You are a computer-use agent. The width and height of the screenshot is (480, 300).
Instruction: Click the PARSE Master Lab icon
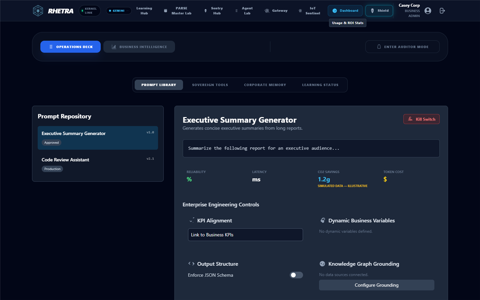click(166, 11)
